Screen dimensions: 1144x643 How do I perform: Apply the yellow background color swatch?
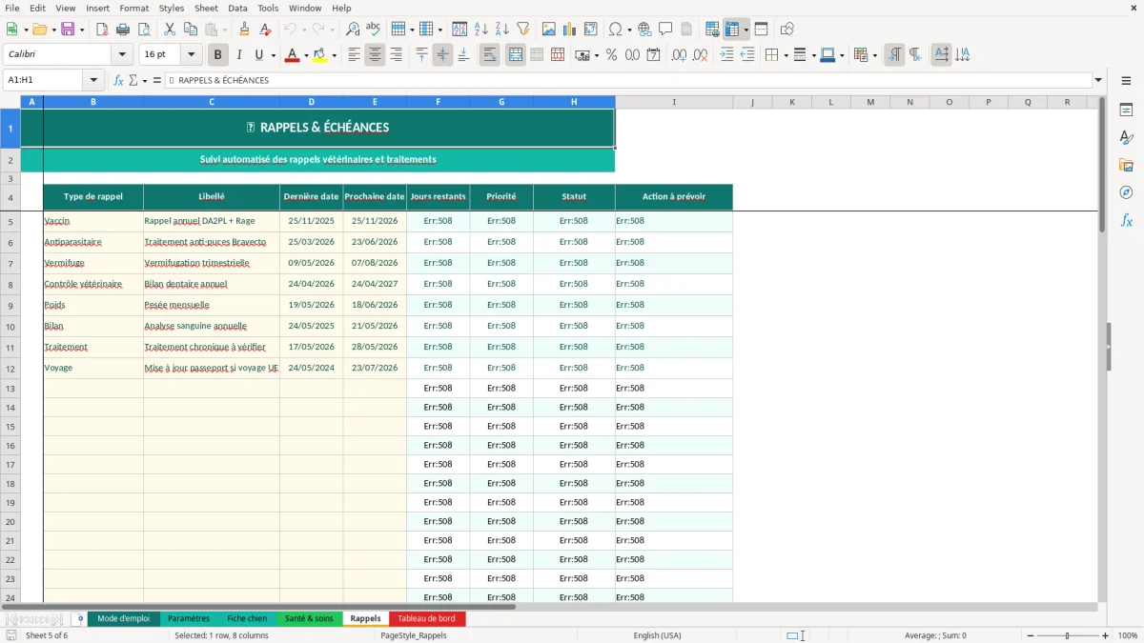(x=320, y=55)
